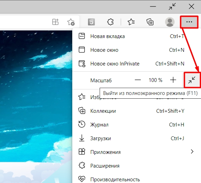This screenshot has height=183, width=201.
Task: Click the profile avatar icon
Action: click(170, 22)
